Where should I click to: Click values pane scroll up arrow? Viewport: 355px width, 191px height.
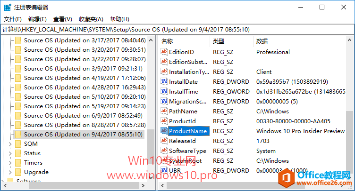click(349, 40)
